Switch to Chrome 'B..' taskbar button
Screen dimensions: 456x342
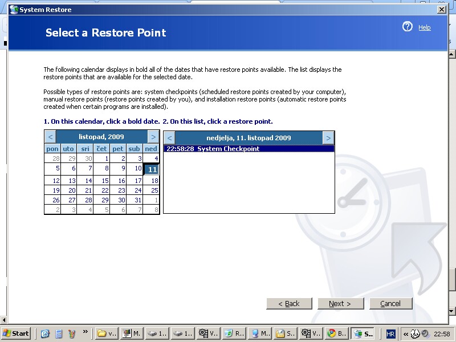coord(336,333)
